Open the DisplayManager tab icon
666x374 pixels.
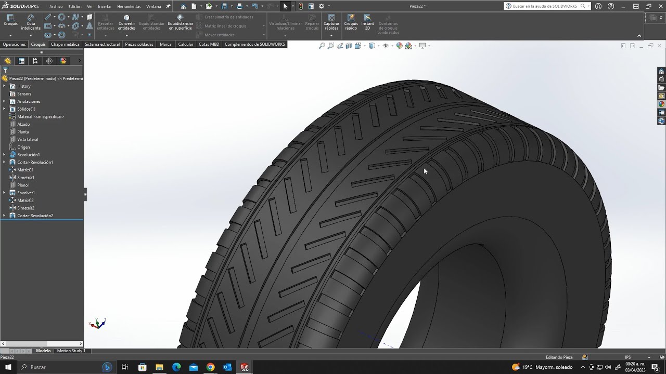[63, 61]
